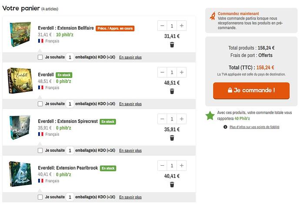The height and width of the screenshot is (204, 300).
Task: Delete Everdell Extension Bellfaire with trash icon
Action: coord(172,45)
